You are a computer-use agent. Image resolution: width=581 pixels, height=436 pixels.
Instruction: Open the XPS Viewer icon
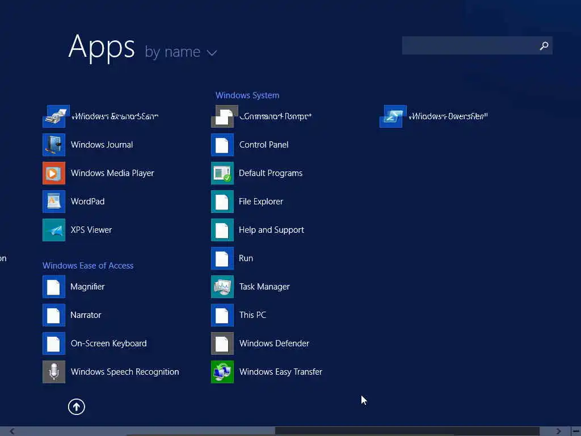[x=54, y=230]
